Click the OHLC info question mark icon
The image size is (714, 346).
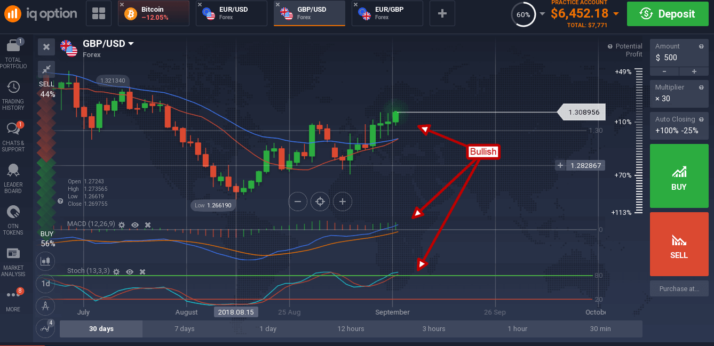point(60,202)
